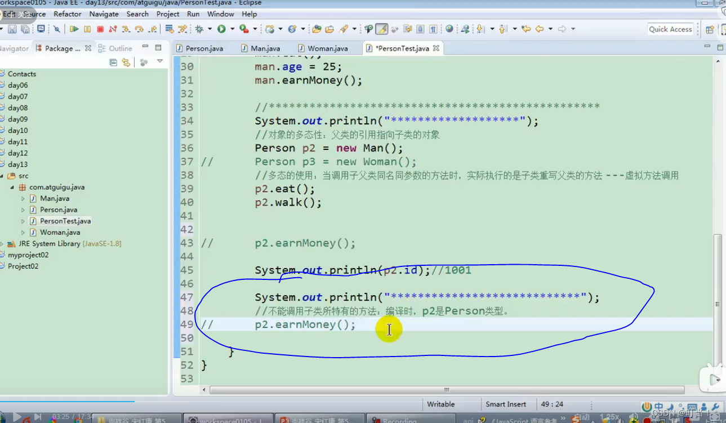The height and width of the screenshot is (423, 726).
Task: Click Collapse All in Package Explorer
Action: point(113,62)
